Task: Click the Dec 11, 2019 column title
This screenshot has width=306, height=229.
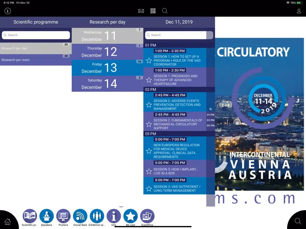Action: (179, 22)
